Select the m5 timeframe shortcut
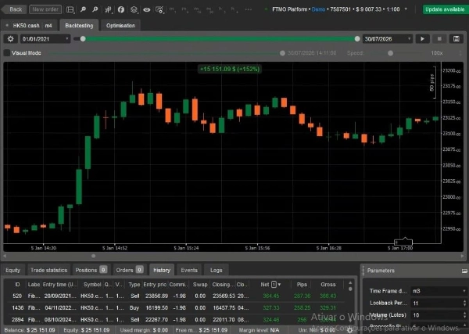 pos(184,9)
